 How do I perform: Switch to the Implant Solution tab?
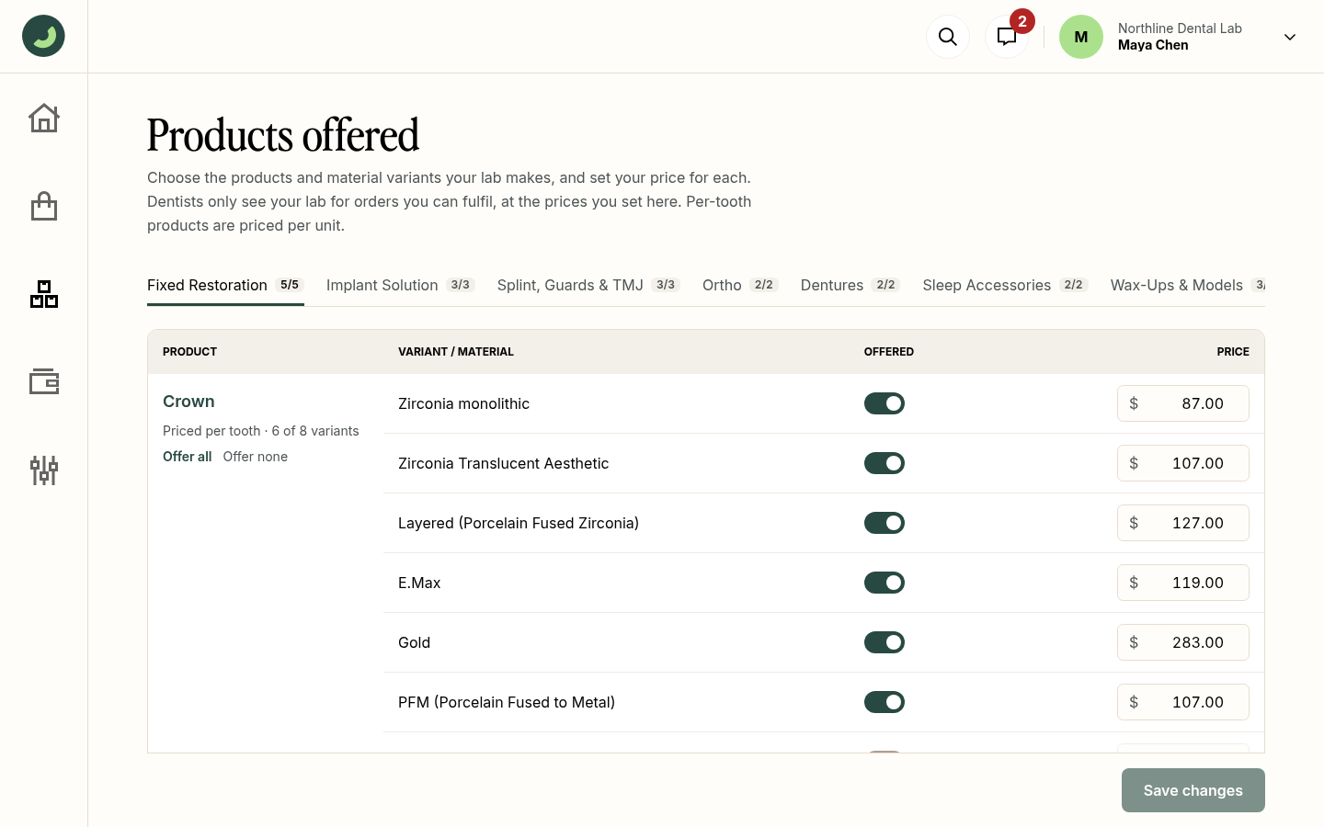(401, 285)
